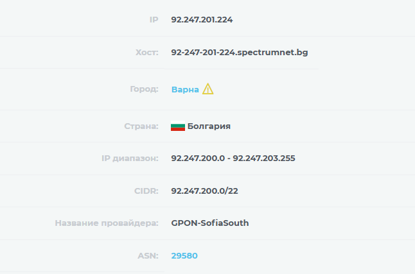Open the Варна city link
The width and height of the screenshot is (415, 274).
pos(185,90)
